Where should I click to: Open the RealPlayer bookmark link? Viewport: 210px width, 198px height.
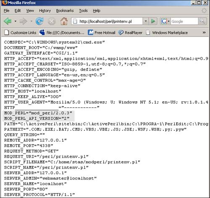130,33
